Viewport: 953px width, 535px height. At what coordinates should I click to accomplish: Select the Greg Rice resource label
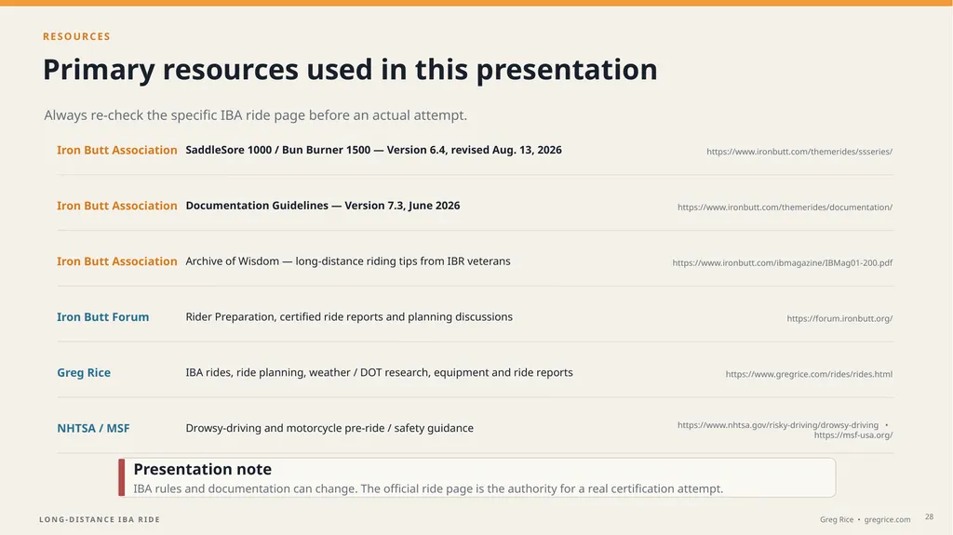pos(84,373)
